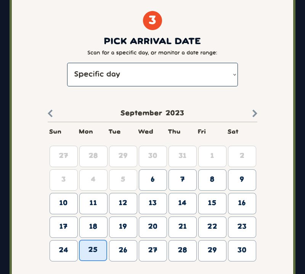Choose September 27 in last row

pos(153,251)
